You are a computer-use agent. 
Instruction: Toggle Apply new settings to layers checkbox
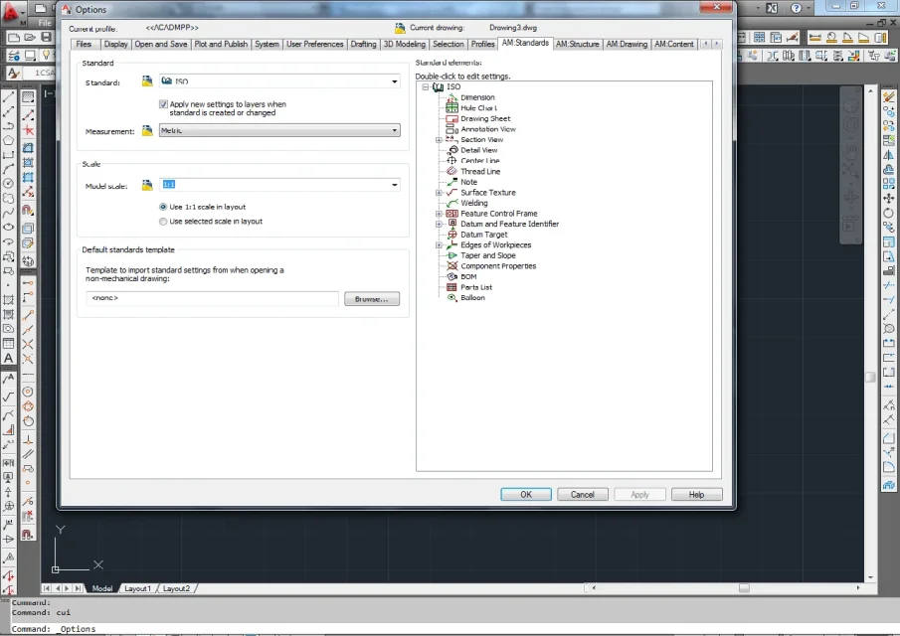coord(164,103)
